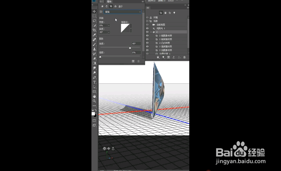This screenshot has height=171, width=281.
Task: Open the 边 edge dropdown showing 背面
Action: click(123, 12)
